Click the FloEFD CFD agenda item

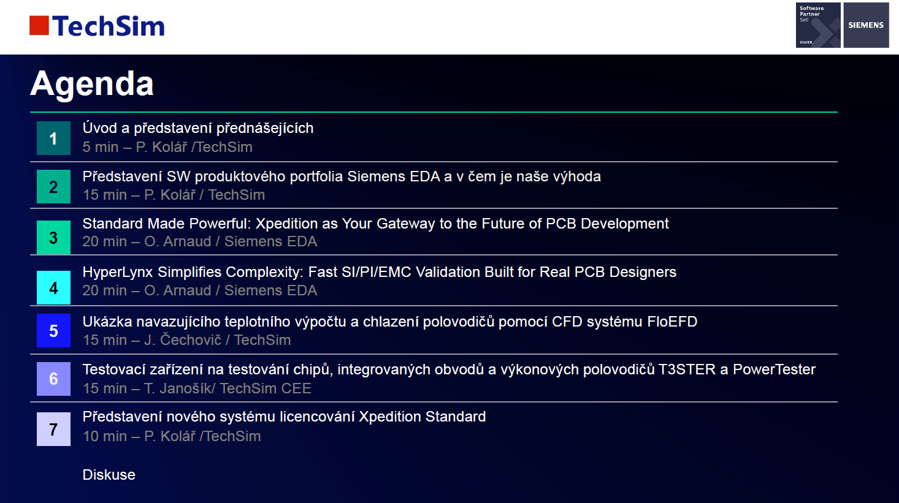(389, 322)
